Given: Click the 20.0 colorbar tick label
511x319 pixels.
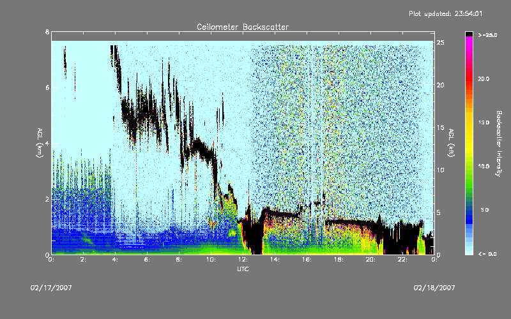Looking at the screenshot, I should click(x=484, y=78).
